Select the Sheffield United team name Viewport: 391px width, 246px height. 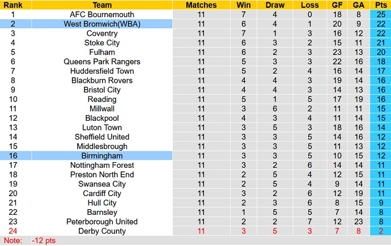tap(102, 137)
